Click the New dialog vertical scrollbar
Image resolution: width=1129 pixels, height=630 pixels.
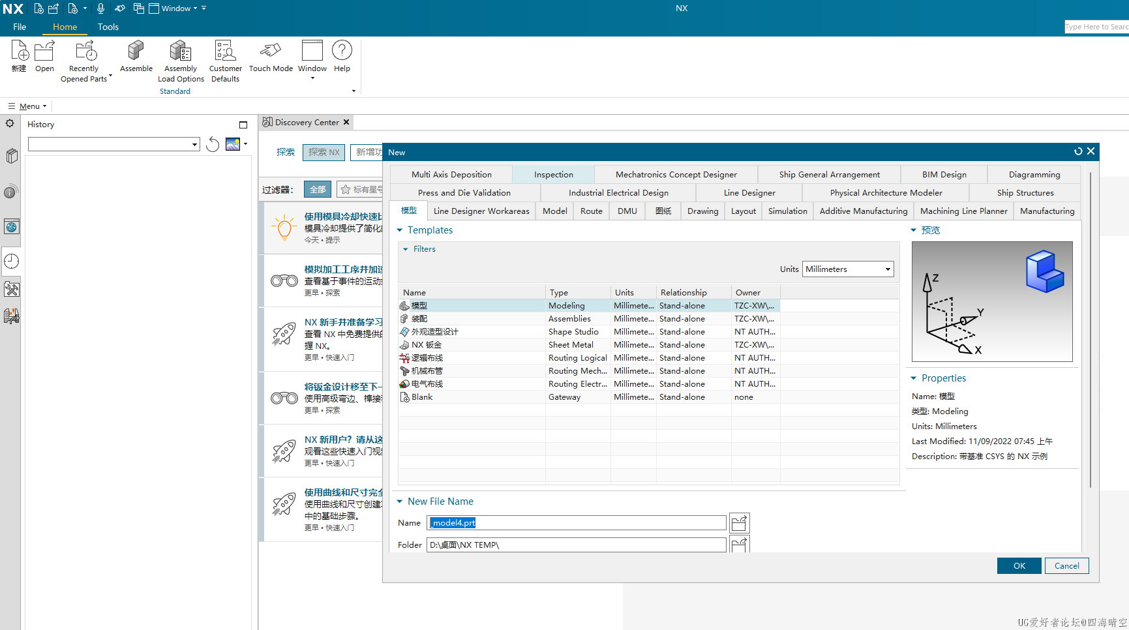click(1090, 329)
